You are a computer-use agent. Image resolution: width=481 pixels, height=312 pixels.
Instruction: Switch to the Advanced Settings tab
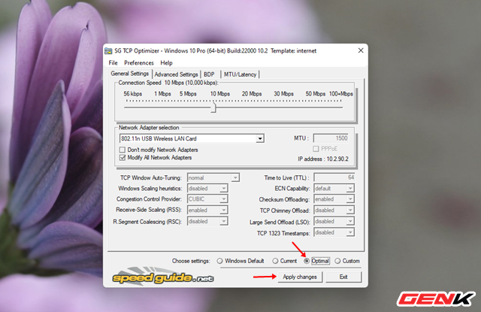pyautogui.click(x=176, y=74)
